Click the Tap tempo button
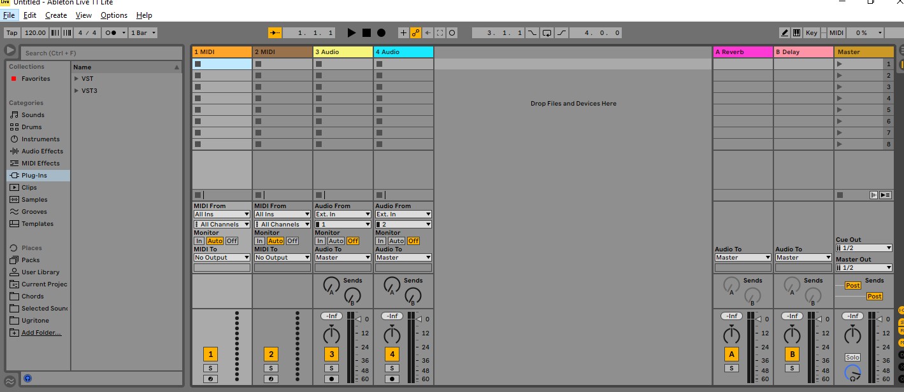Screen dimensions: 904x392 pos(12,32)
